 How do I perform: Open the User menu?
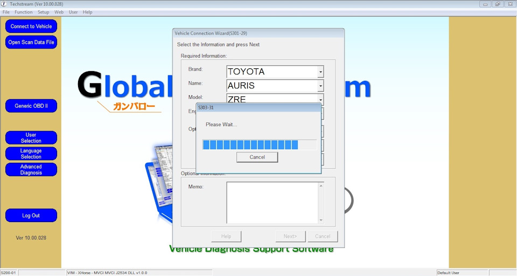click(x=73, y=12)
